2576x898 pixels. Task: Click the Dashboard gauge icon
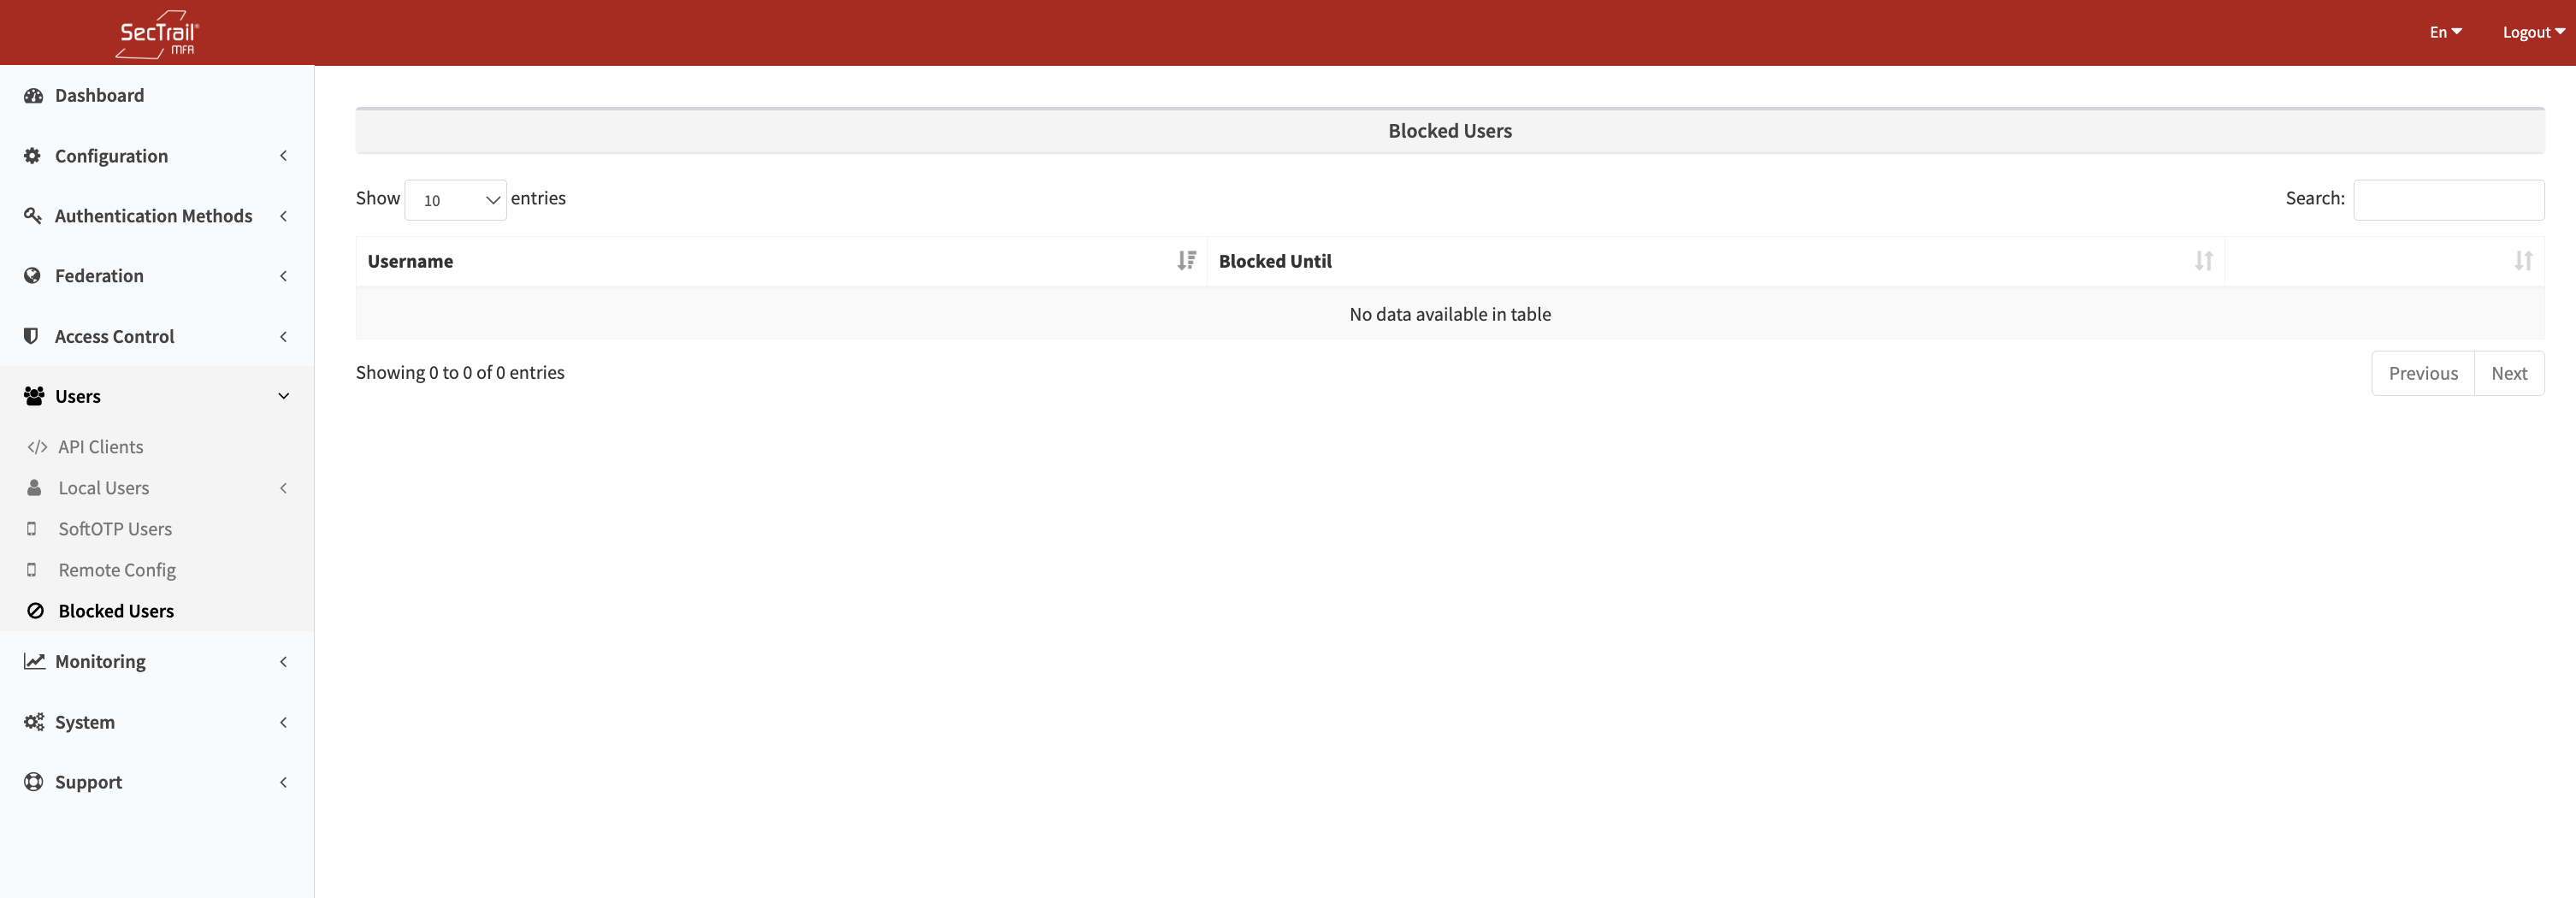pos(33,96)
